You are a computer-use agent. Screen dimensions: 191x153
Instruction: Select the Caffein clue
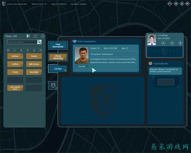pyautogui.click(x=15, y=64)
